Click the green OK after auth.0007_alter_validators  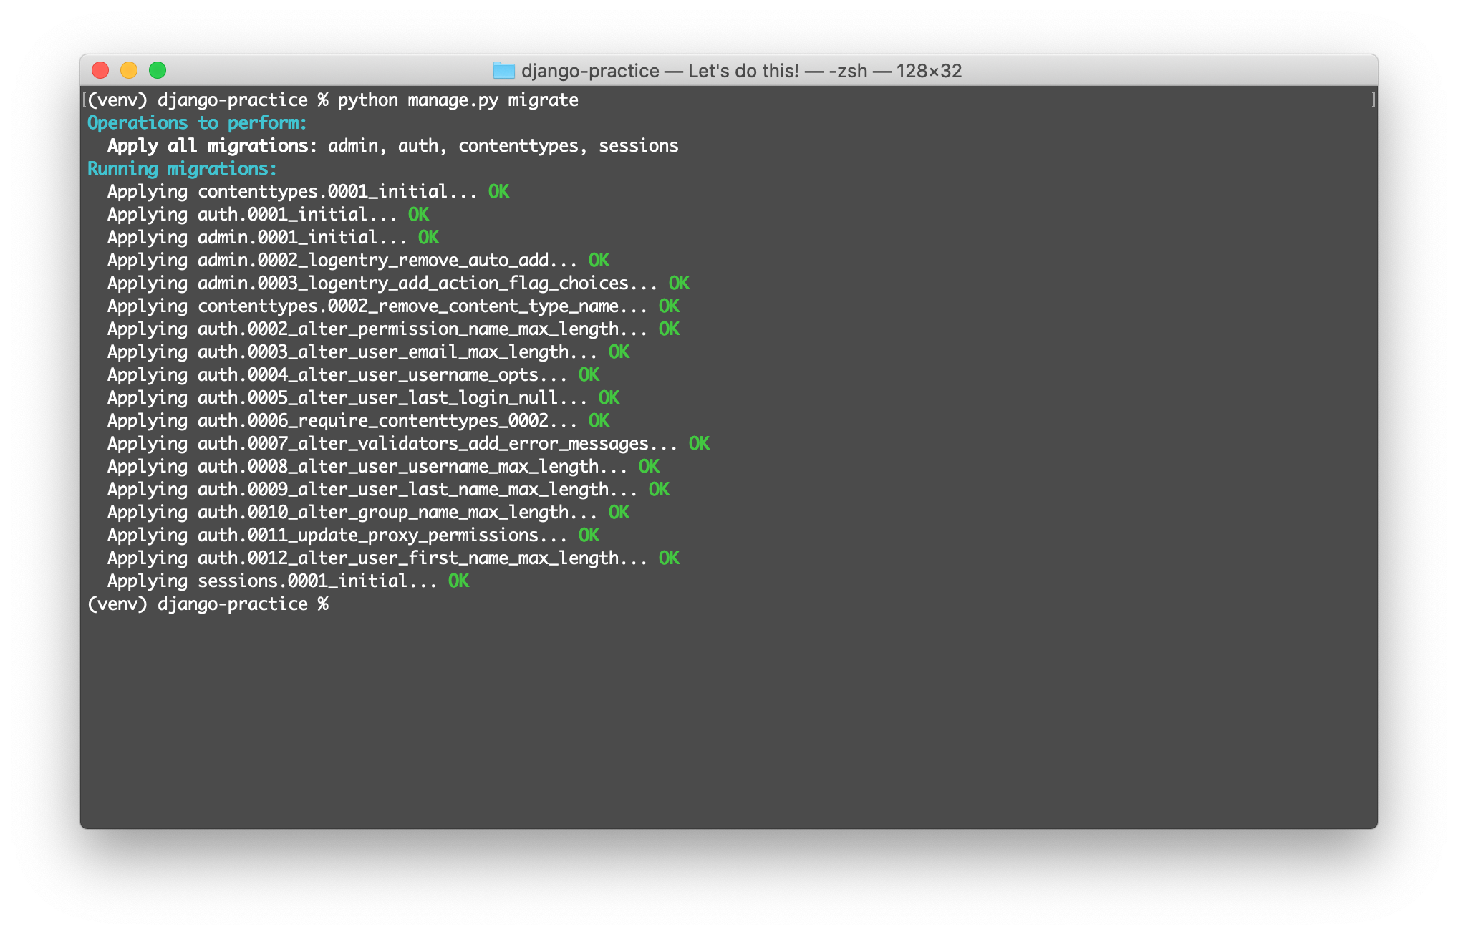(699, 444)
